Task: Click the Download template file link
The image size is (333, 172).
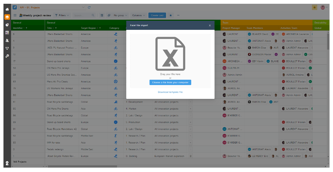Action: tap(170, 92)
